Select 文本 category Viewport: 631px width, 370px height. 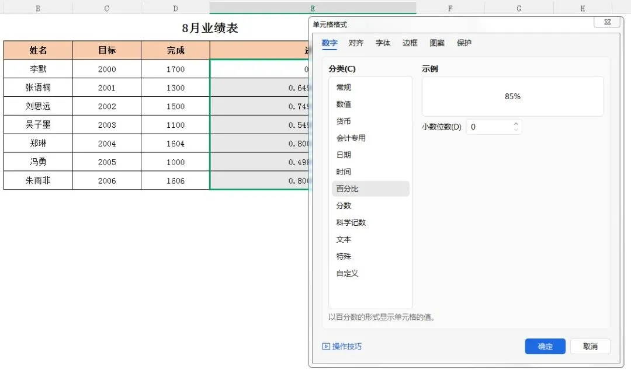370,239
